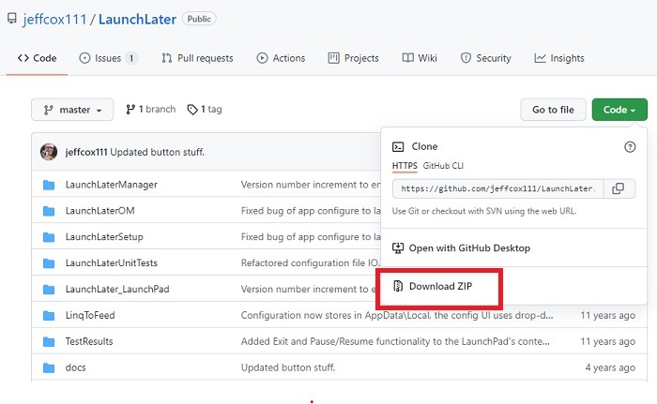Image resolution: width=657 pixels, height=404 pixels.
Task: Open the clone help question-mark icon
Action: click(630, 147)
